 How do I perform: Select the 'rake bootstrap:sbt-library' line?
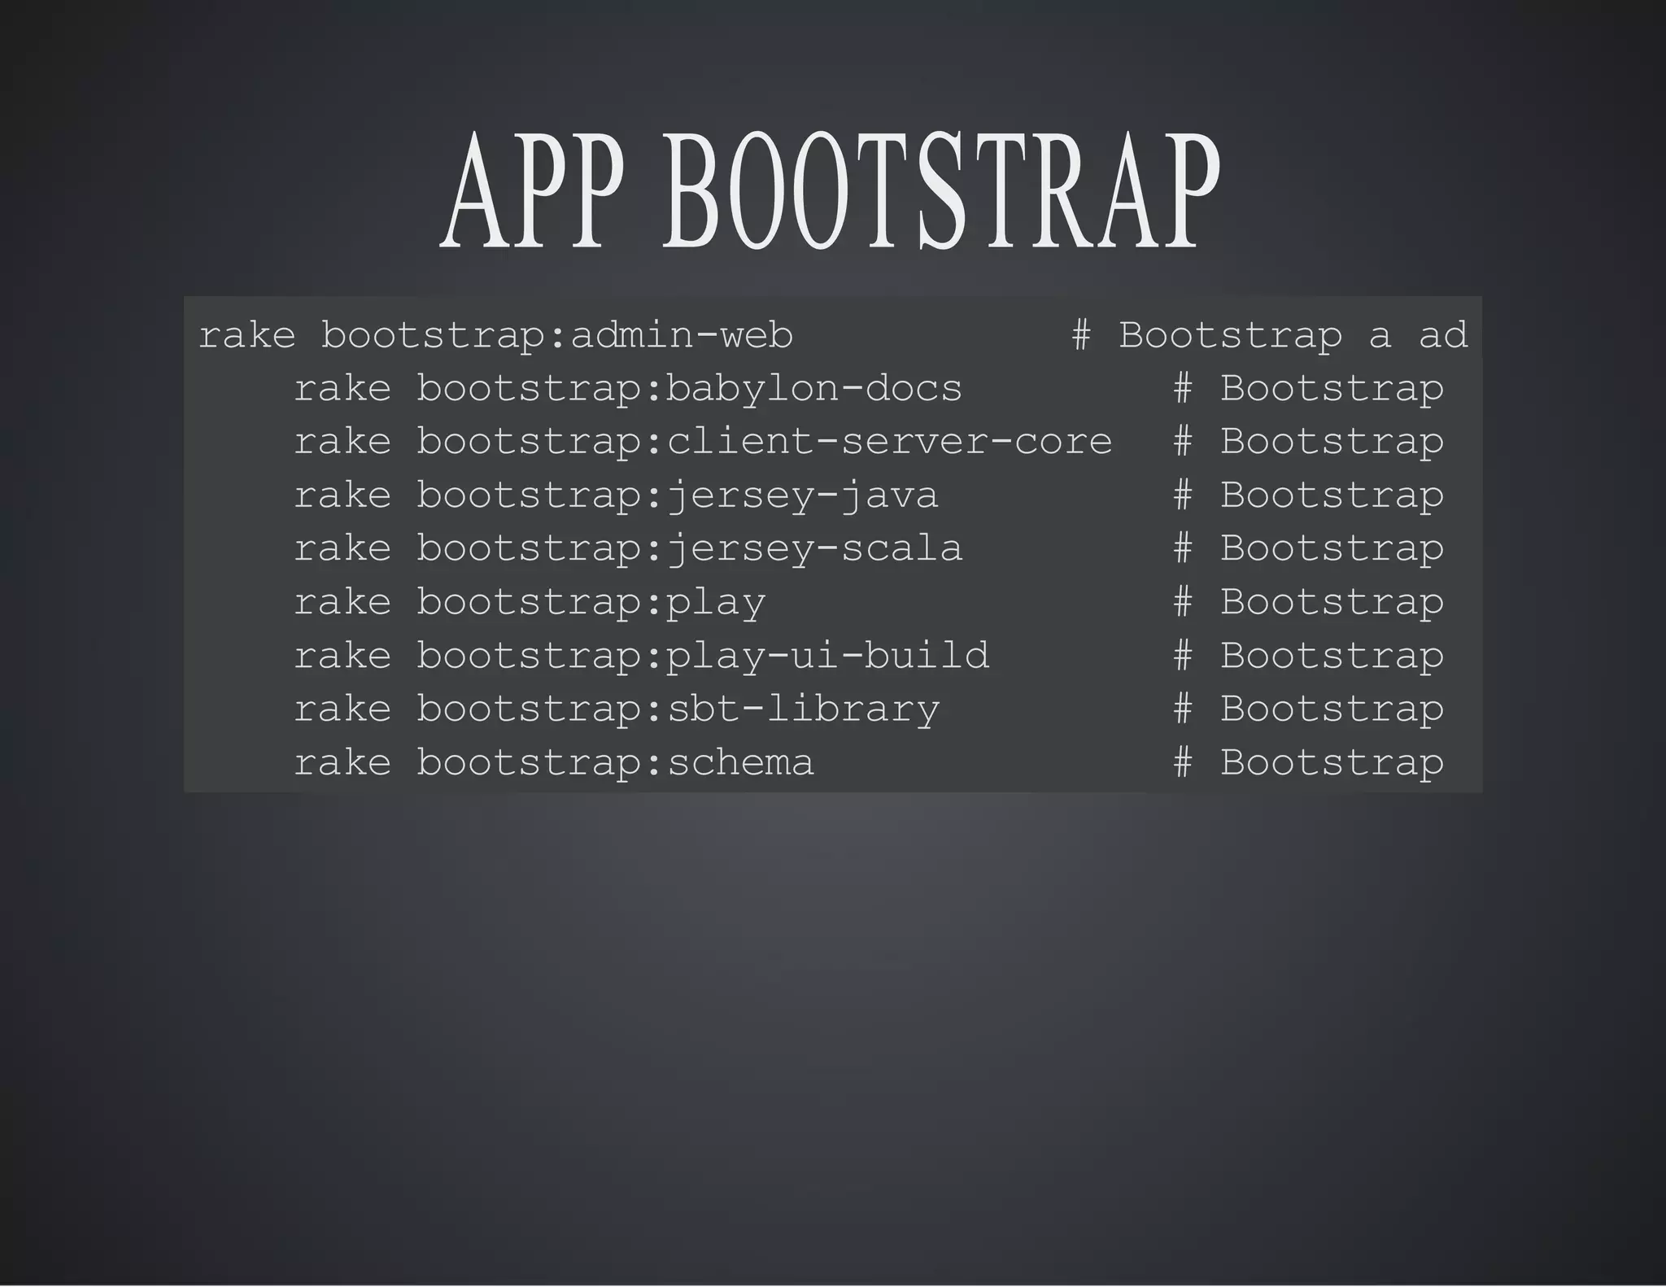click(x=616, y=709)
